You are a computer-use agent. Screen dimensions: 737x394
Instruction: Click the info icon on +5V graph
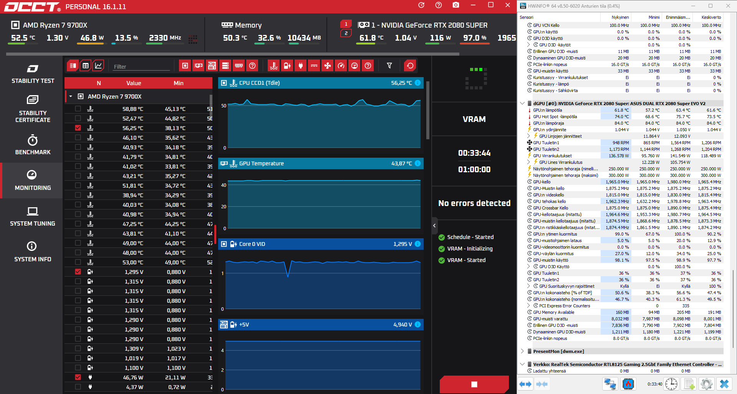pos(418,325)
